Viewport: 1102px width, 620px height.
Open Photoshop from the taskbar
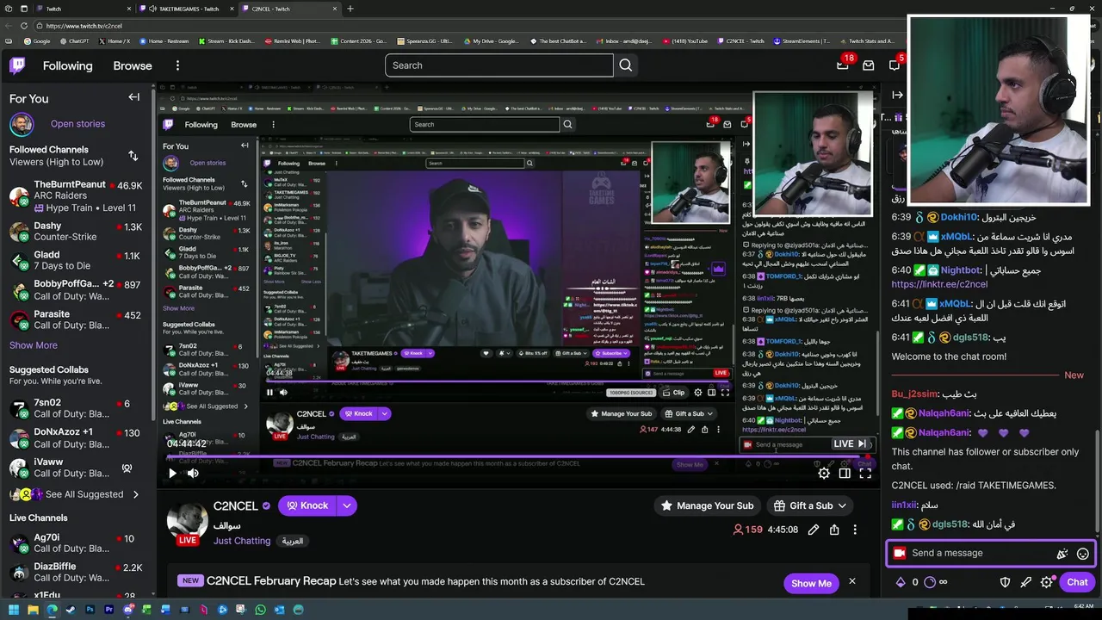coord(90,610)
